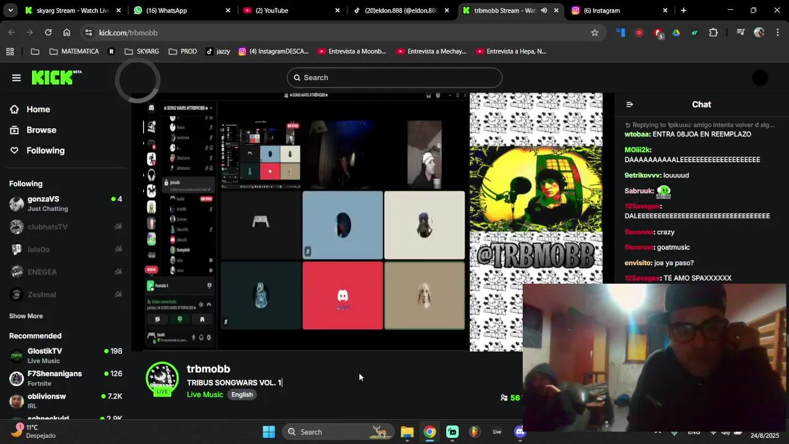Open the InstagramDESCA bookmark
Image resolution: width=789 pixels, height=444 pixels.
[x=274, y=52]
